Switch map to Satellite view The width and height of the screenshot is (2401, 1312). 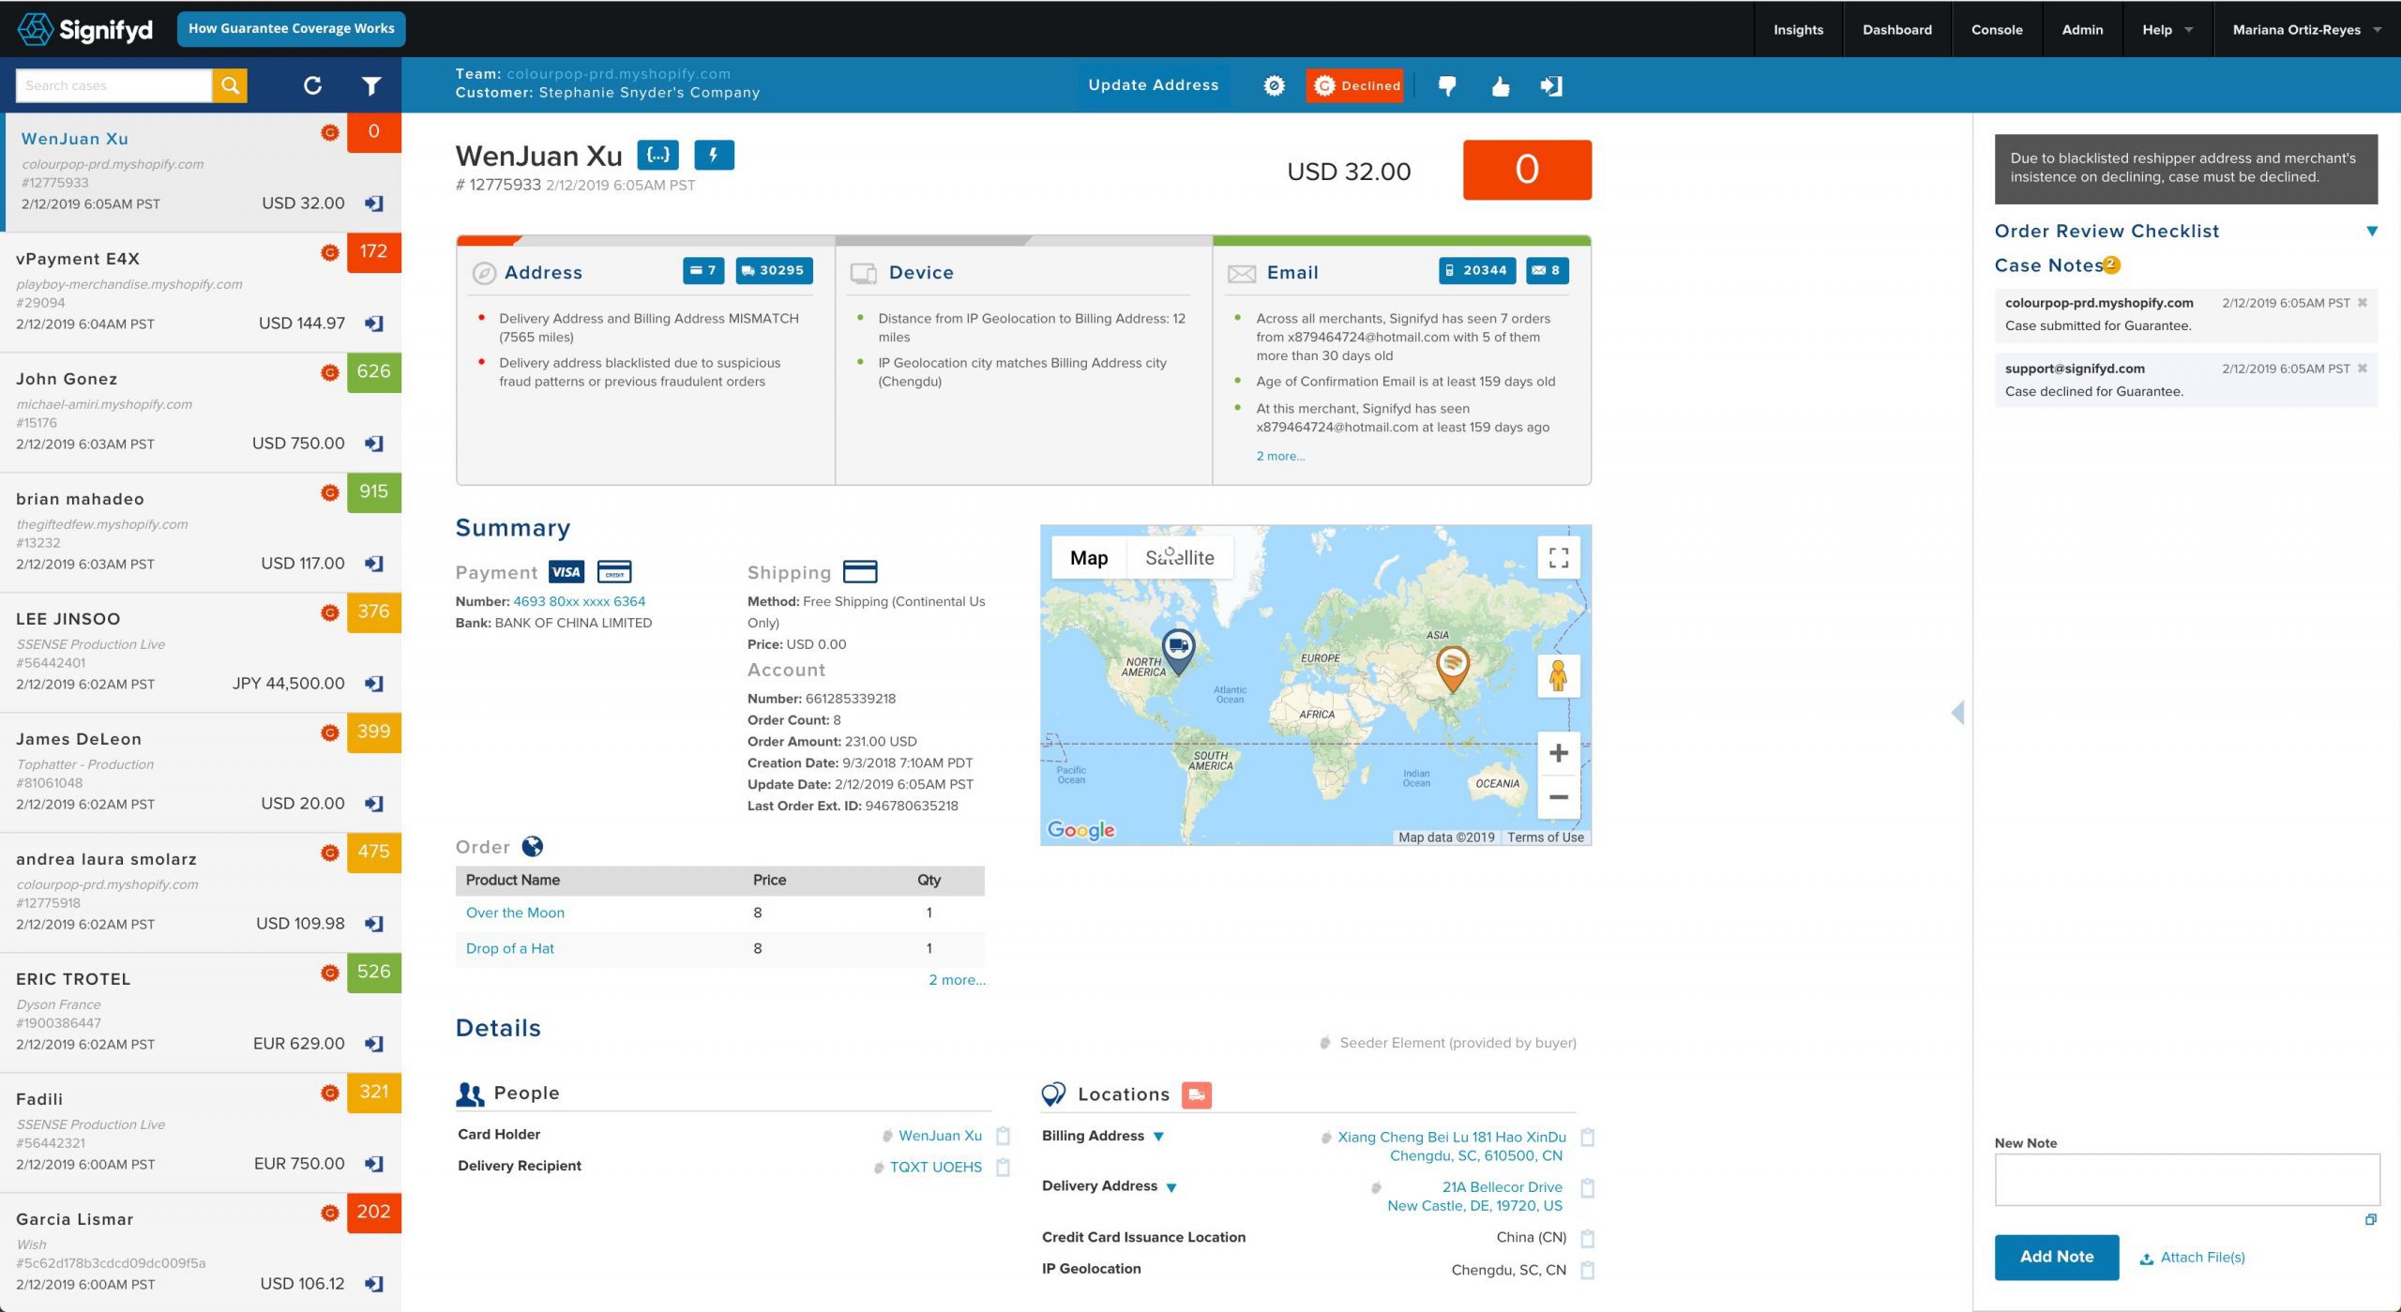pos(1179,558)
